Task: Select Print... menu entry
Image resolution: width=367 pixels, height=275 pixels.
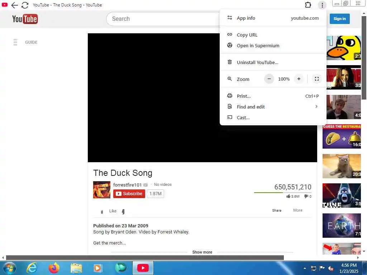Action: click(273, 96)
